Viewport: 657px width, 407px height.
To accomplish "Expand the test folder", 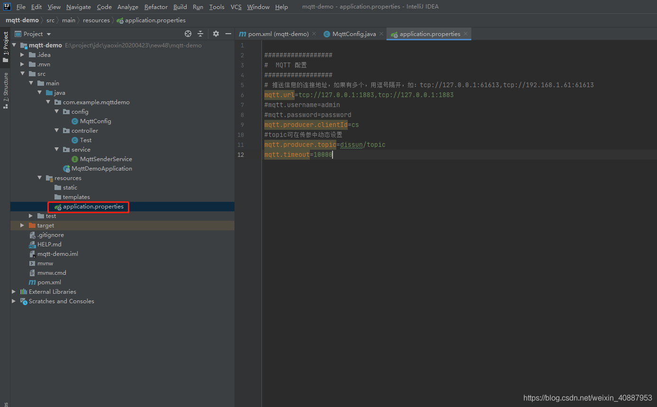I will [31, 216].
